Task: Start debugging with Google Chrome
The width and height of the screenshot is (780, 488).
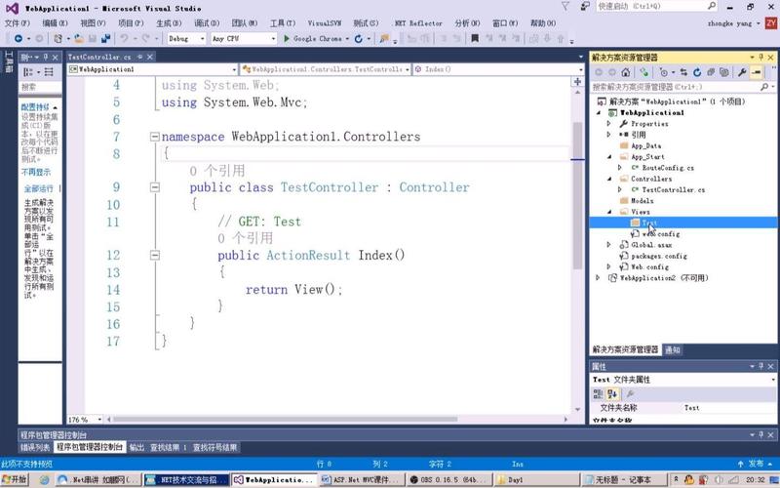Action: coord(312,38)
